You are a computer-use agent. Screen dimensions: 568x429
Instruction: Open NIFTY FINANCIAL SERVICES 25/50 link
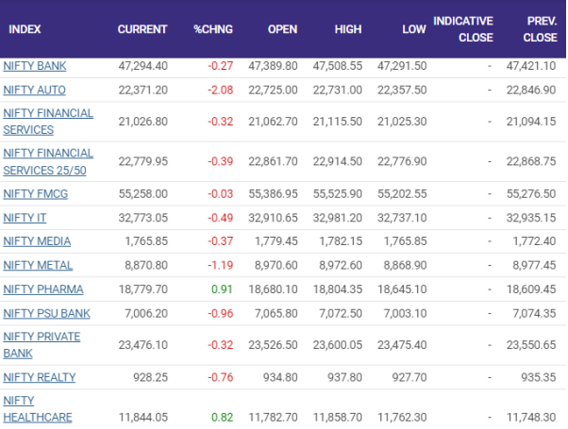point(48,161)
